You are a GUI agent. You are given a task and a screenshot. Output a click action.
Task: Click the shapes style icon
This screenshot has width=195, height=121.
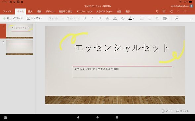pyautogui.click(x=157, y=18)
